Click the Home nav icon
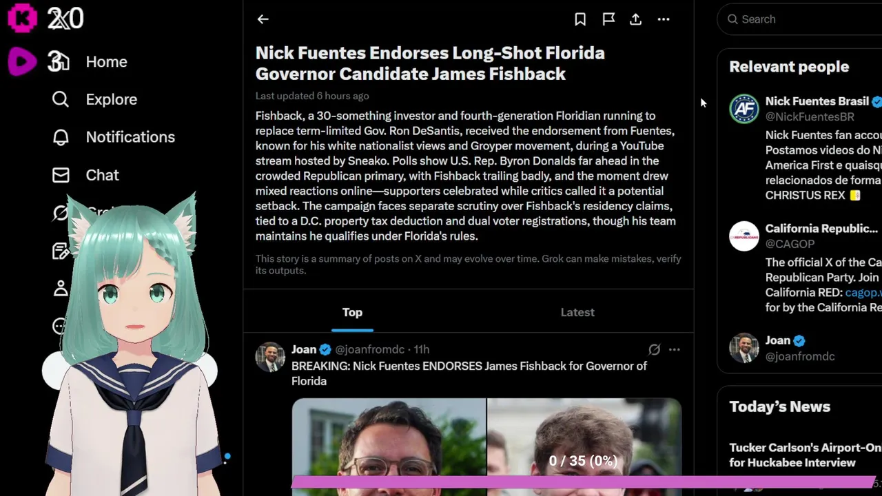Image resolution: width=882 pixels, height=496 pixels. [60, 62]
